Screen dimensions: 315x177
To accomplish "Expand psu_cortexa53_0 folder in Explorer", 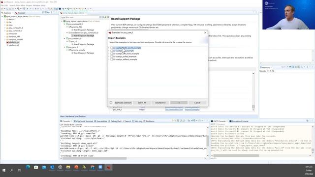I will (x=5, y=28).
